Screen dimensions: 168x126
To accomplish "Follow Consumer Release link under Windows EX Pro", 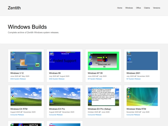I will pyautogui.click(x=56, y=115).
